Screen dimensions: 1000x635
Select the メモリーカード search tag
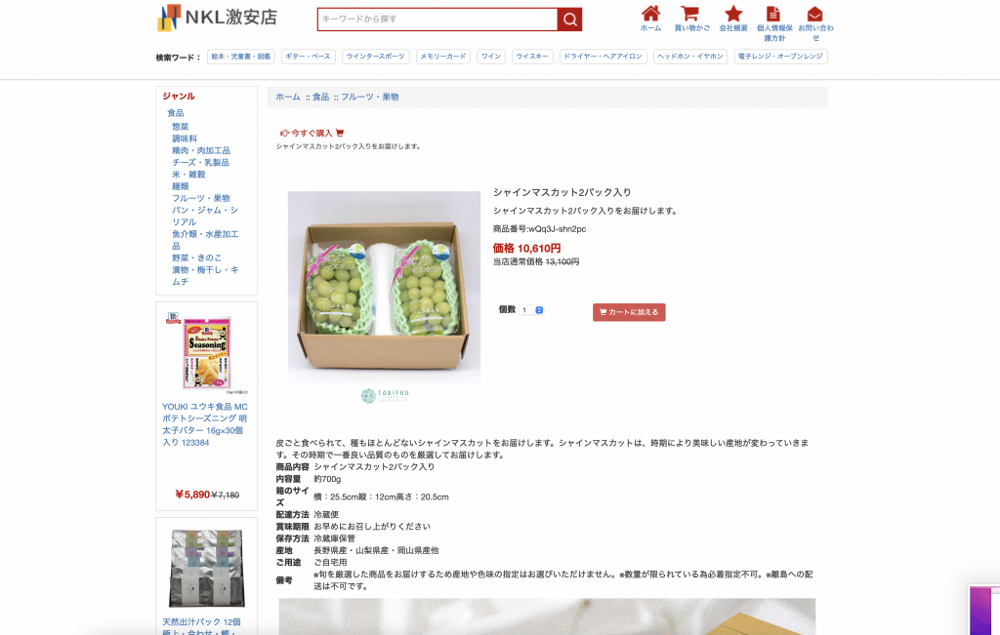pos(443,57)
